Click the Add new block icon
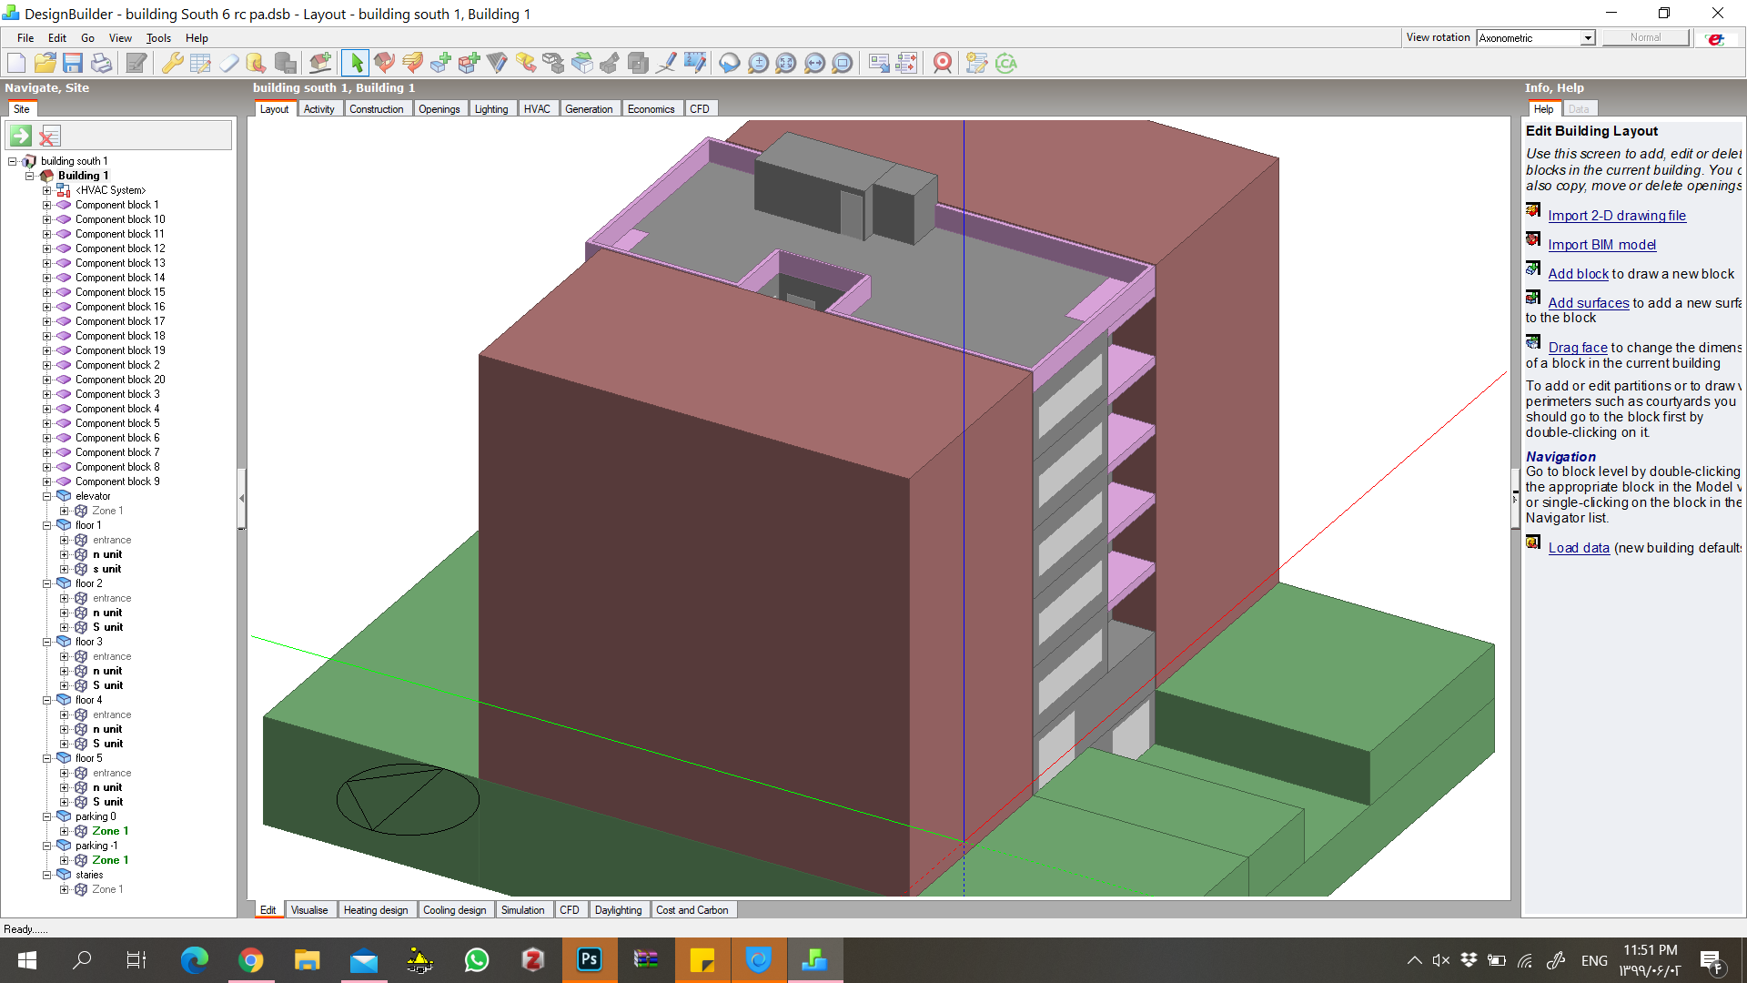Viewport: 1747px width, 983px height. [440, 63]
